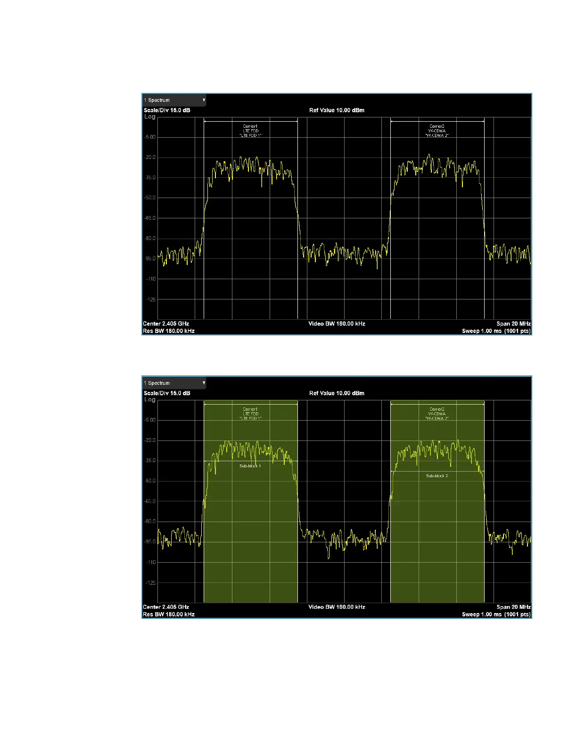The height and width of the screenshot is (747, 577).
Task: Click the Carrier1 LTE FDD label in the bottom spectrum
Action: [x=250, y=414]
